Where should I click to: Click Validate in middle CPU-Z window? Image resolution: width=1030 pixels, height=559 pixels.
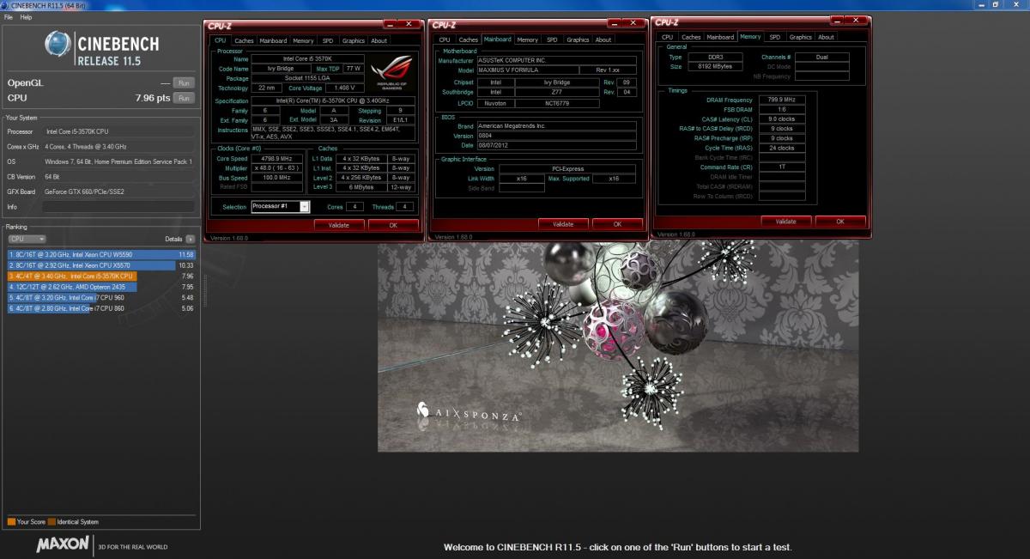pos(563,223)
